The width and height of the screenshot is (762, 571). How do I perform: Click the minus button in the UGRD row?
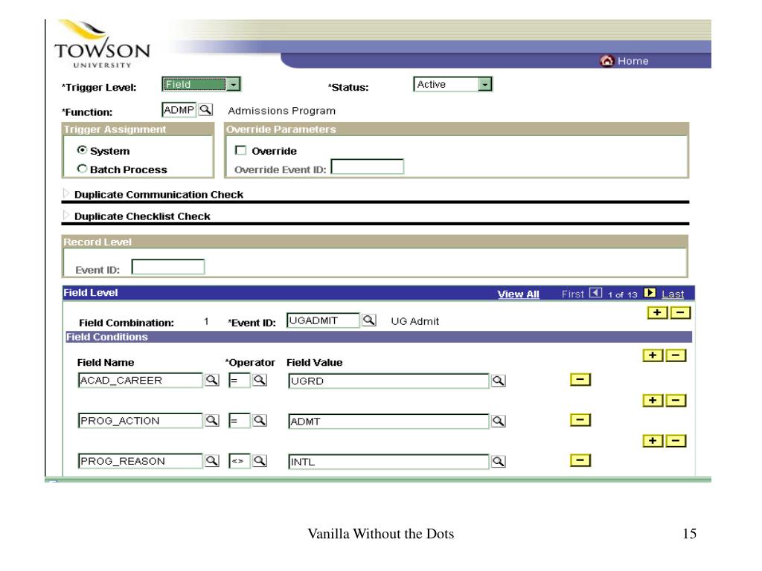(580, 379)
